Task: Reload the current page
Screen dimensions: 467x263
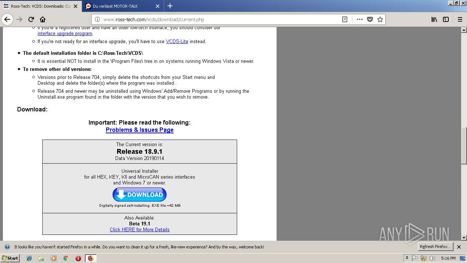Action: click(x=31, y=19)
